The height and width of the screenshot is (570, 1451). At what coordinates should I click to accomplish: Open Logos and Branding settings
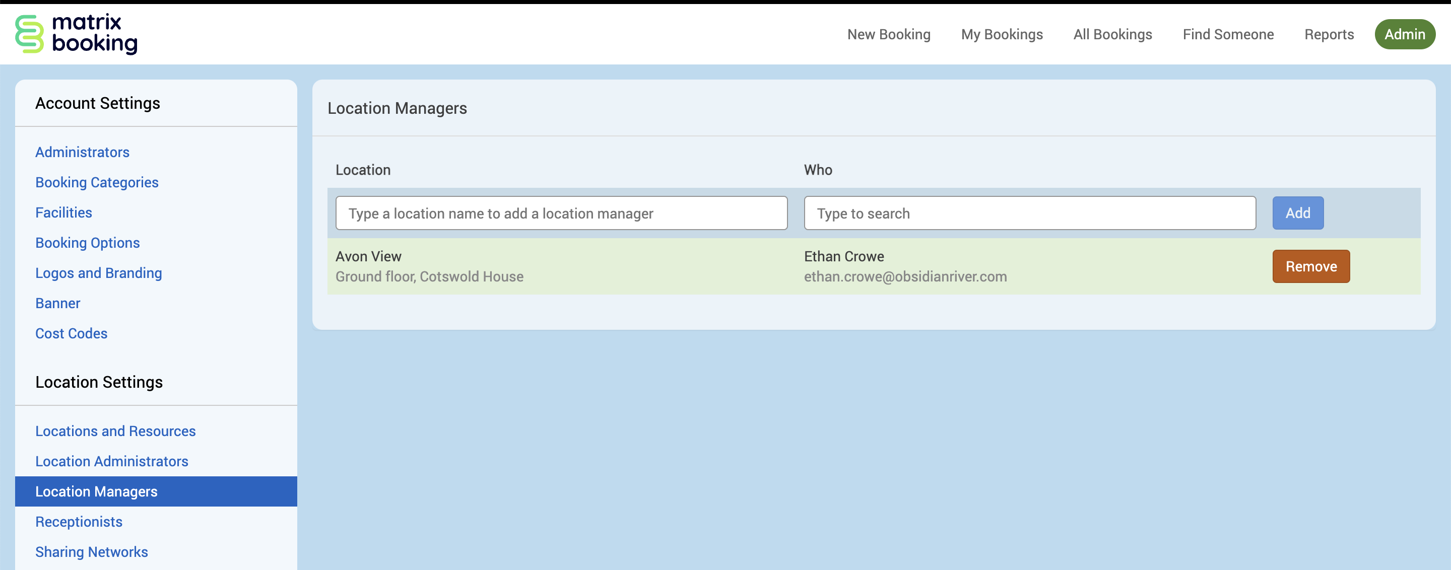tap(99, 273)
